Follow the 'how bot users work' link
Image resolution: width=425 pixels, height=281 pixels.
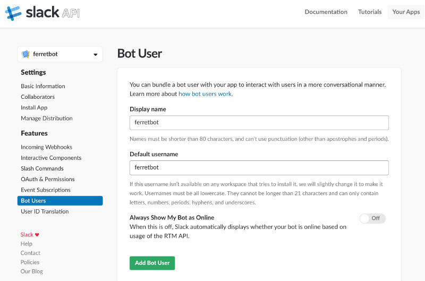pos(206,94)
